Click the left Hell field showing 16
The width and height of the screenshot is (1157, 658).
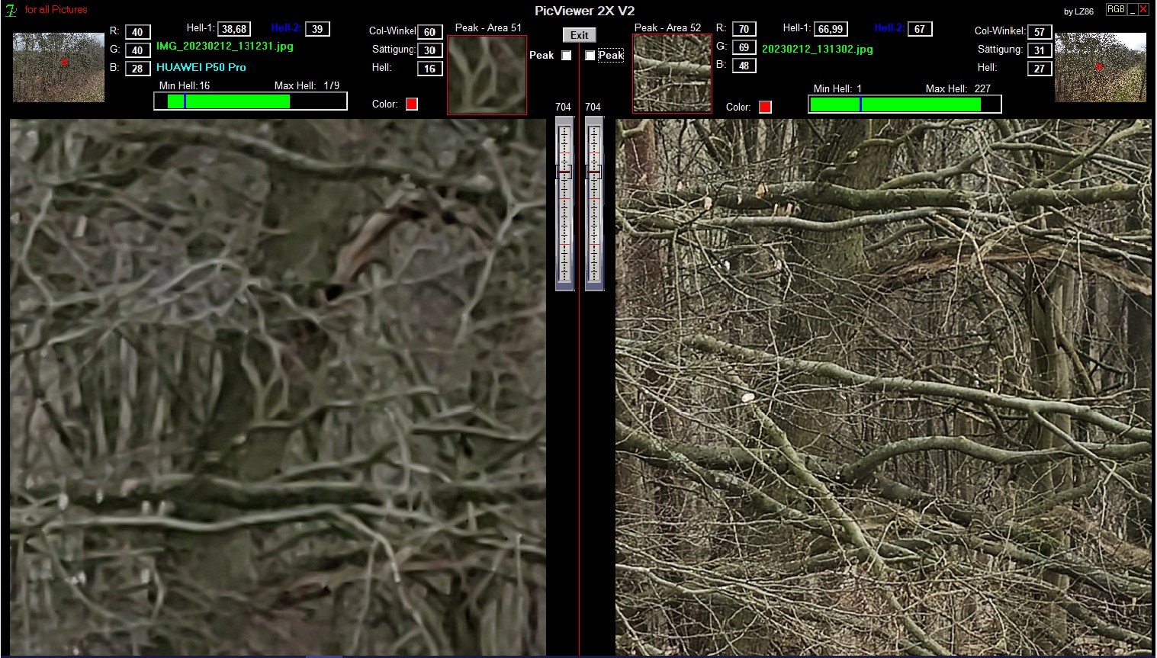[x=430, y=69]
